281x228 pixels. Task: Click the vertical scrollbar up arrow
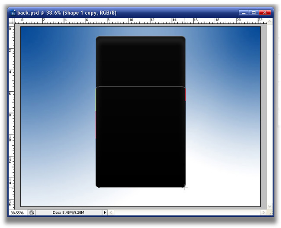click(x=269, y=22)
